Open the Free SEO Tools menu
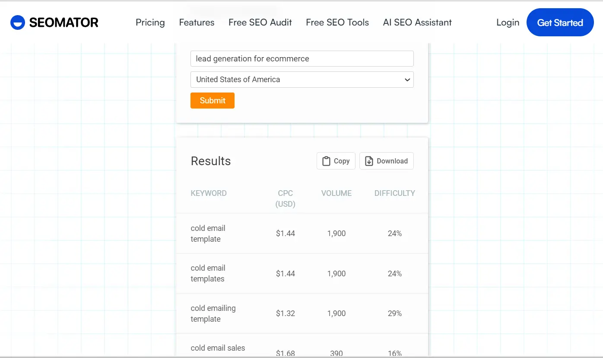Screen dimensions: 603x358 point(337,22)
